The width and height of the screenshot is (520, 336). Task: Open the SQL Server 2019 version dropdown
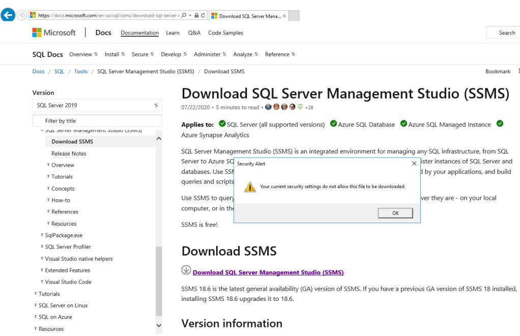97,105
